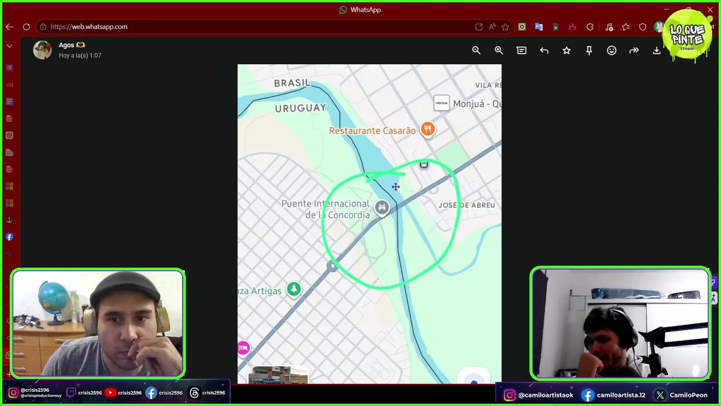
Task: Select the Monjuá store logo marker
Action: pos(442,103)
